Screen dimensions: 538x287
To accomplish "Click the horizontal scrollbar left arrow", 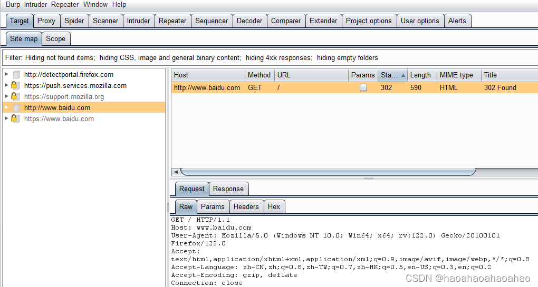I will (176, 172).
